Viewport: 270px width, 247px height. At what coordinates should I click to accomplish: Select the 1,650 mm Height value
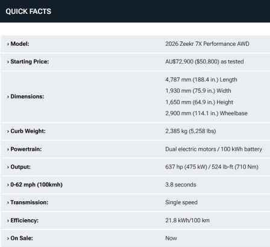click(199, 102)
